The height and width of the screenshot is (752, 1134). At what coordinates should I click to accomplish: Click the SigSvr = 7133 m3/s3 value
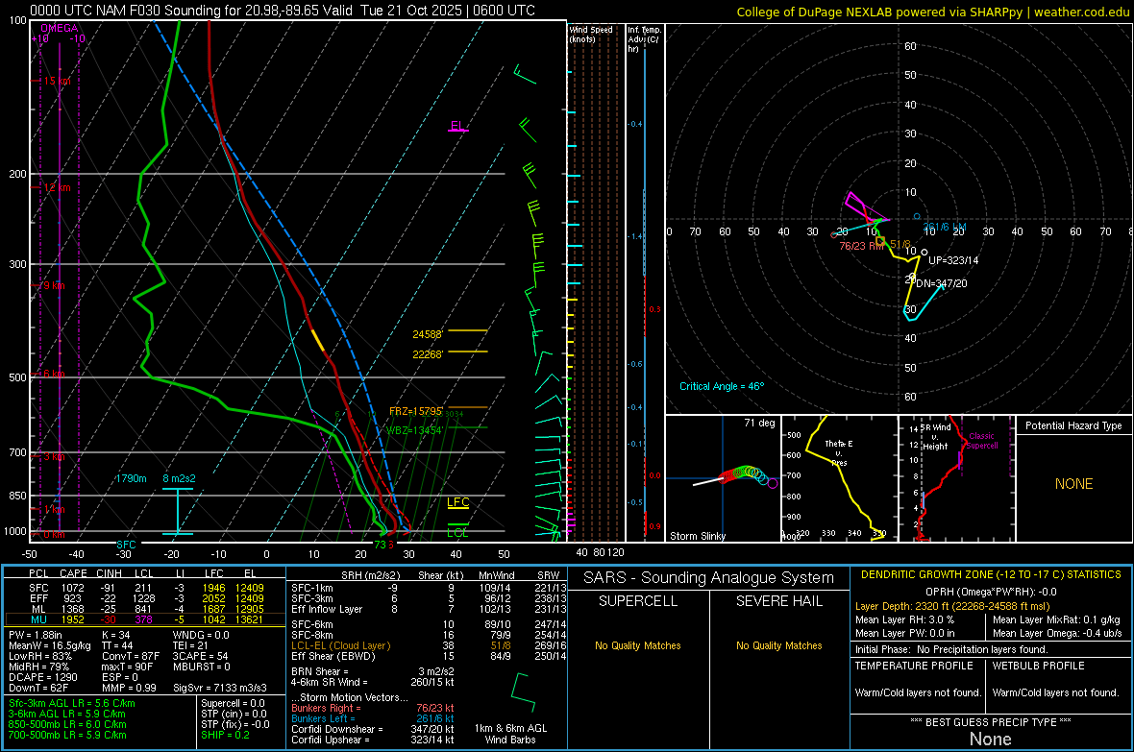(220, 688)
